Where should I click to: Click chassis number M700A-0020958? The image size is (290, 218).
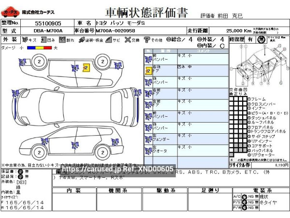(116, 31)
